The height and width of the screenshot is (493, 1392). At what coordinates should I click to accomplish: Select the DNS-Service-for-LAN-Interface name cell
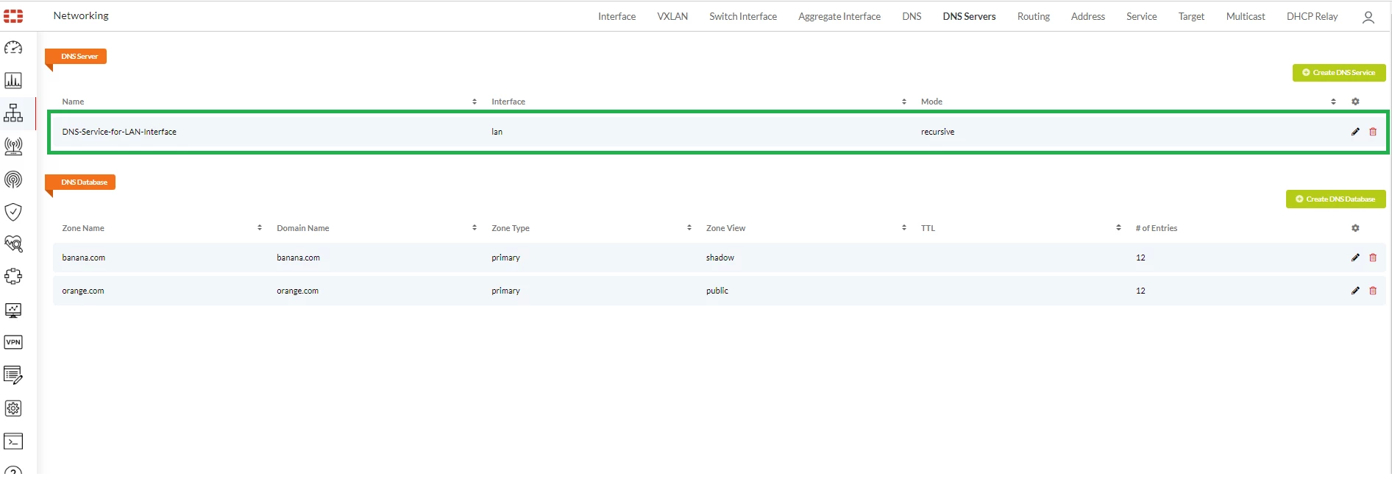pos(119,132)
